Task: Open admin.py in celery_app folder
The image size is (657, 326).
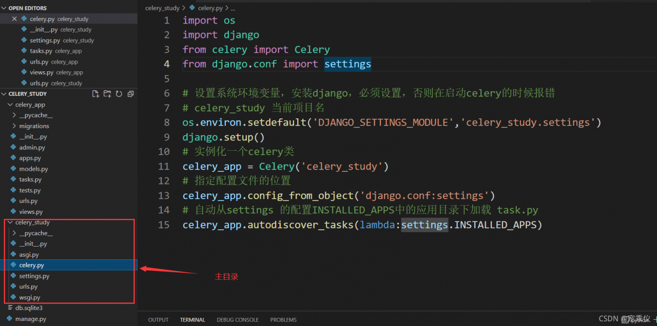Action: [x=69, y=148]
